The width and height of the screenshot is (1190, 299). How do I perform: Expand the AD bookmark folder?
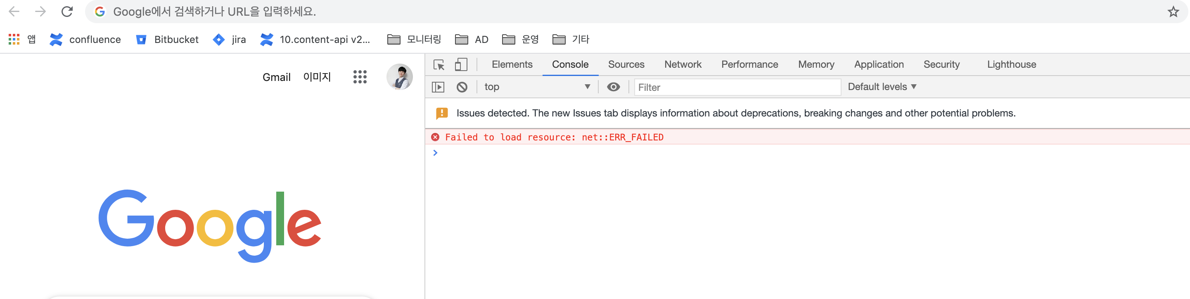472,39
